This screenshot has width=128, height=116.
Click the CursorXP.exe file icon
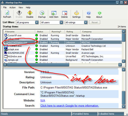coord(6,35)
